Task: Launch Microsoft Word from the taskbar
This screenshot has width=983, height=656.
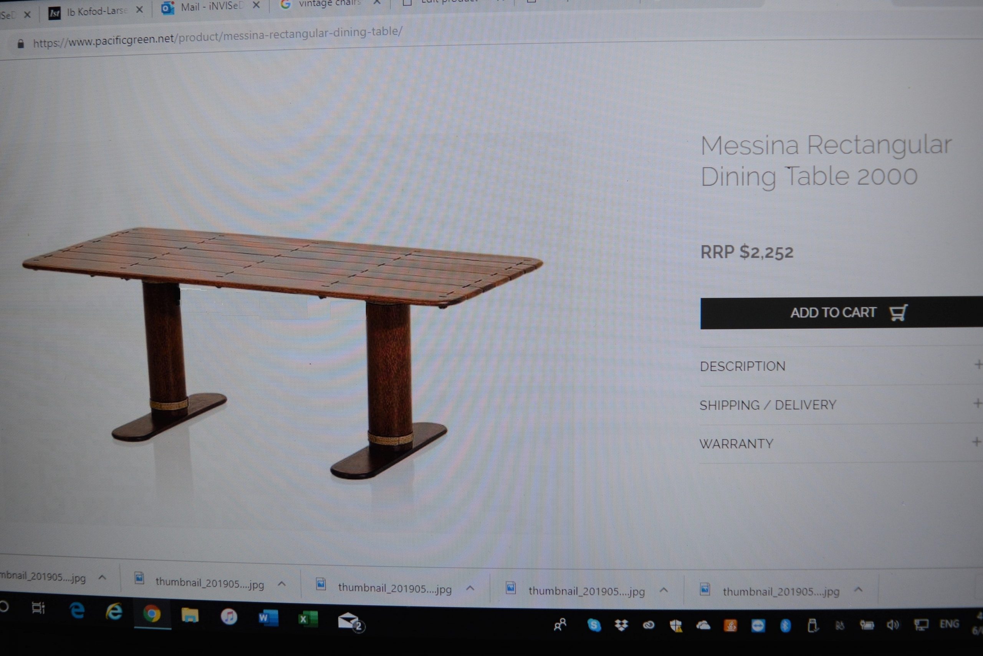Action: (x=268, y=618)
